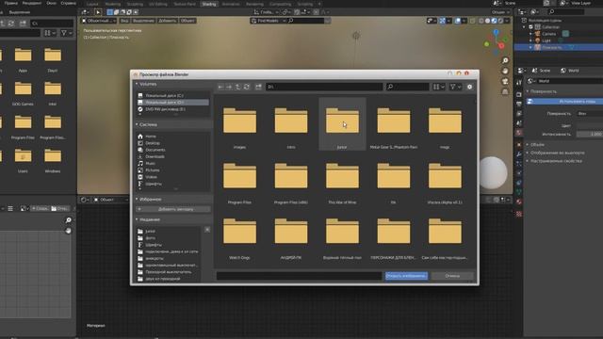Open file dialog settings gear
This screenshot has height=339, width=603.
[469, 87]
